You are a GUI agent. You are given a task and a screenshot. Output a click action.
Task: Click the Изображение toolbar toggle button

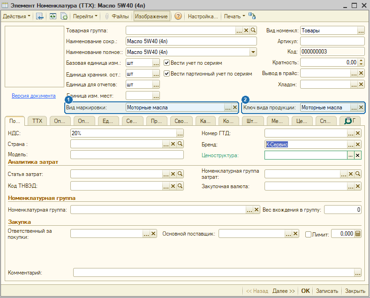(x=151, y=16)
